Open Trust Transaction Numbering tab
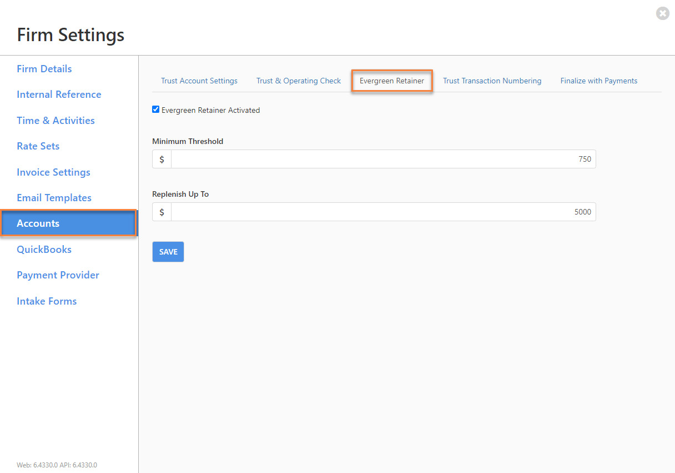This screenshot has width=675, height=473. 492,81
